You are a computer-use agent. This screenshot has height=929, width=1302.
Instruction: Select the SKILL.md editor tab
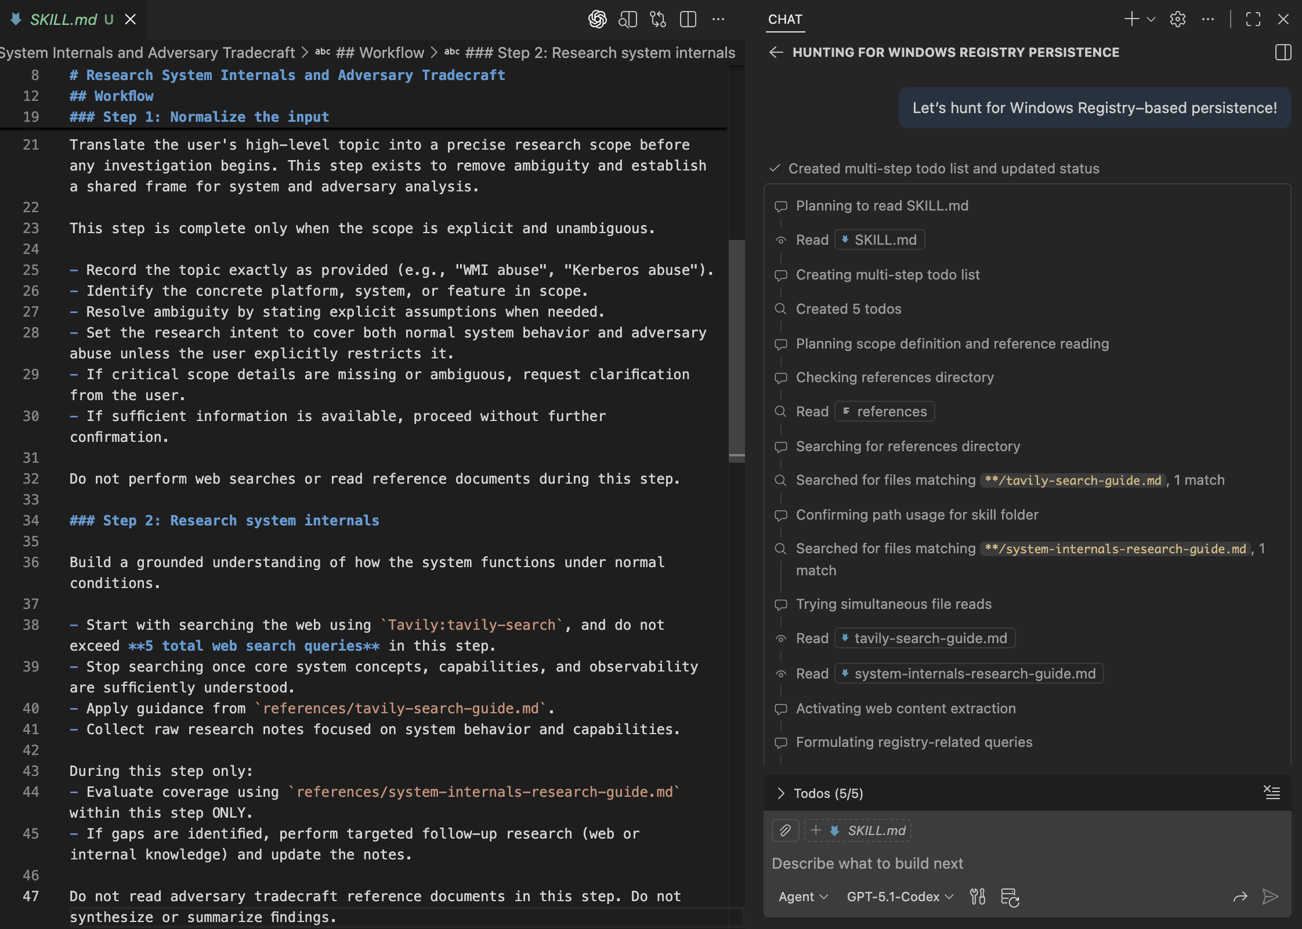(x=64, y=20)
